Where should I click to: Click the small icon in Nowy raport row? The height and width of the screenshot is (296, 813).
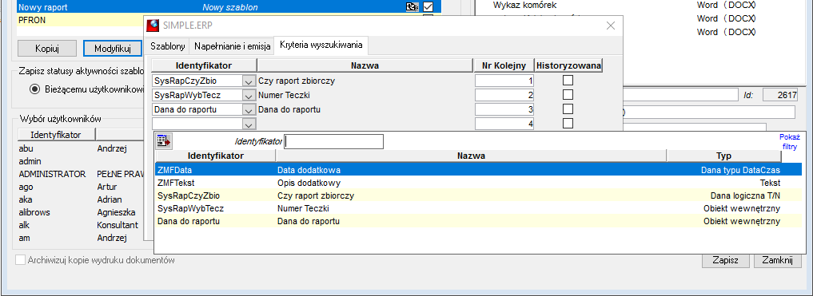412,7
